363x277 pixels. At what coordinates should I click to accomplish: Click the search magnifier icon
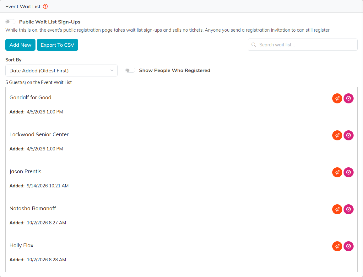254,44
